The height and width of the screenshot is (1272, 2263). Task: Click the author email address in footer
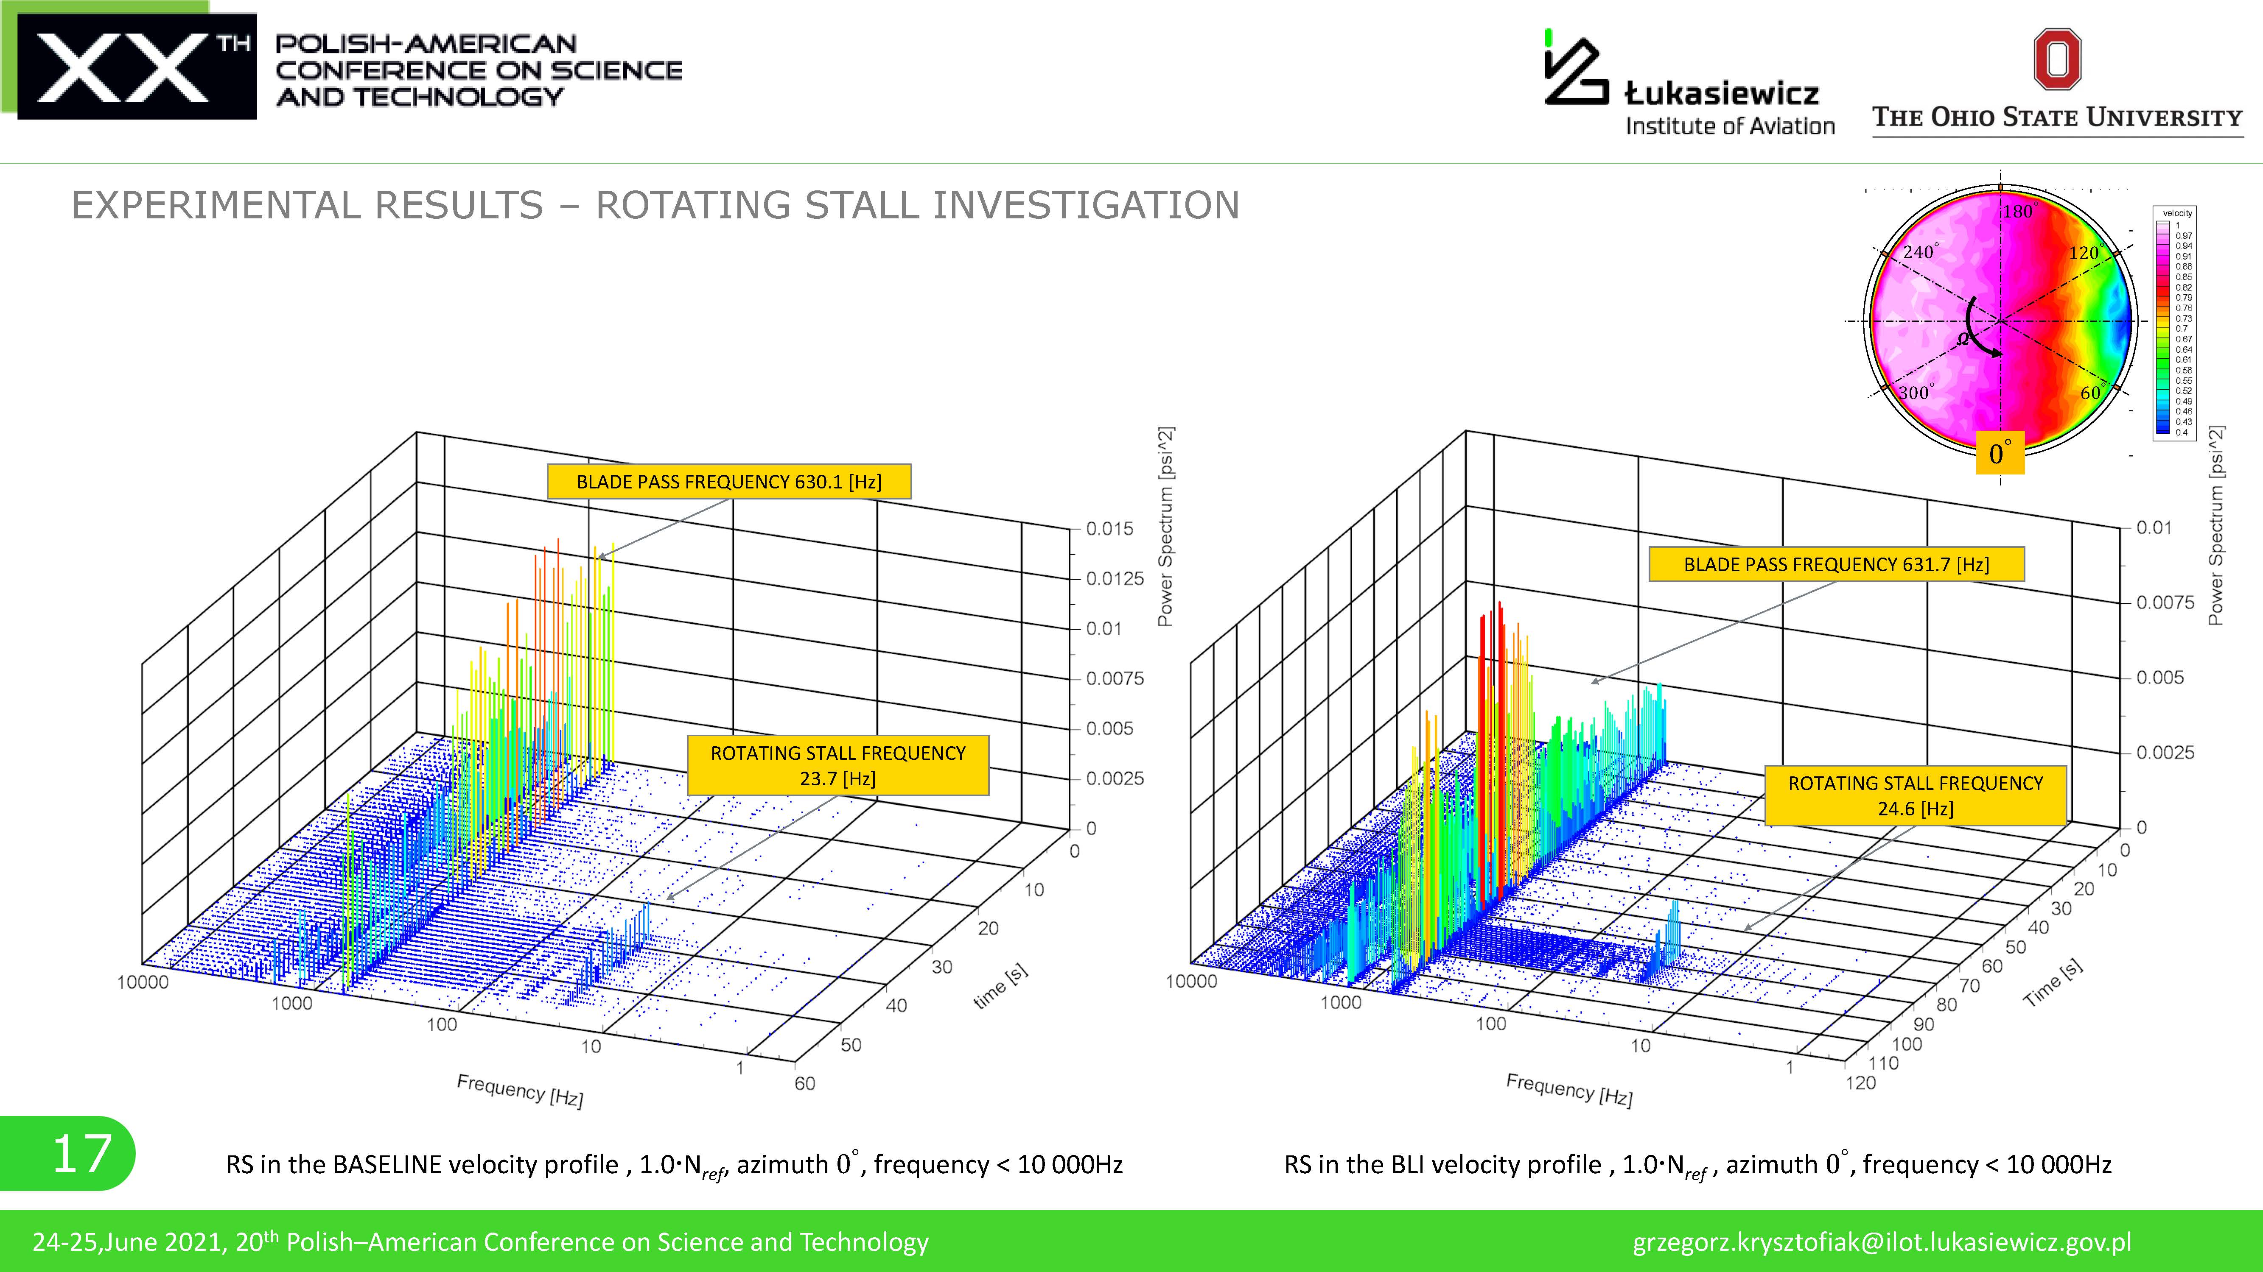1882,1242
